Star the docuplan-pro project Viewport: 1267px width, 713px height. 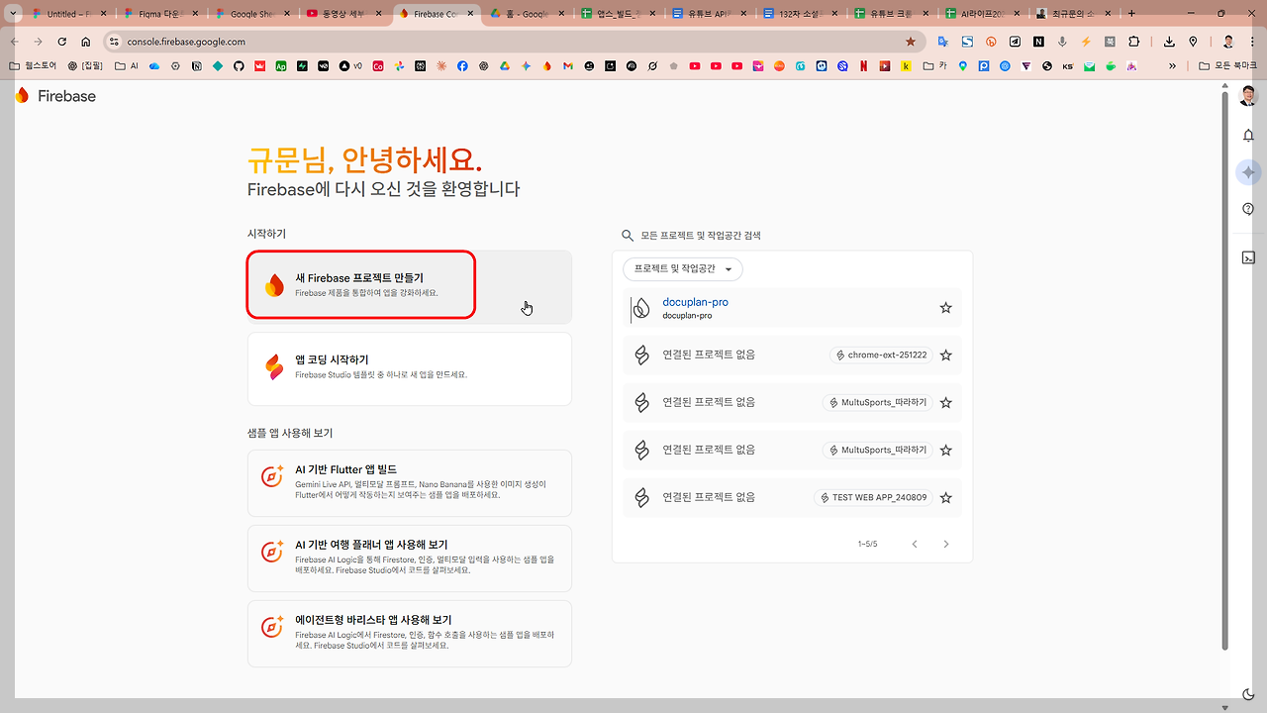[x=945, y=308]
